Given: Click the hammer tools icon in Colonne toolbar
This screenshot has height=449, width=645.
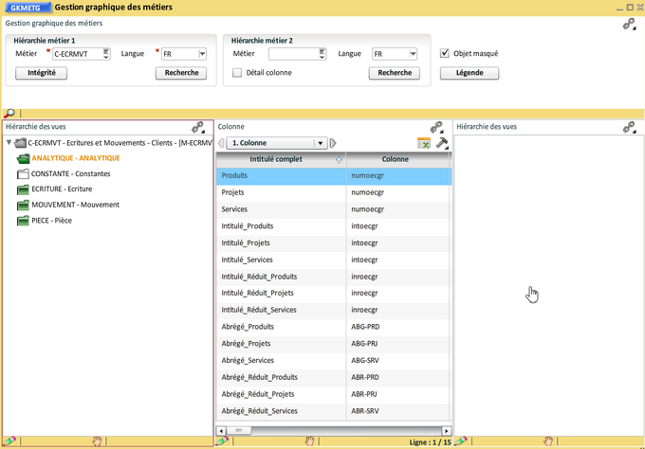Looking at the screenshot, I should coord(441,143).
